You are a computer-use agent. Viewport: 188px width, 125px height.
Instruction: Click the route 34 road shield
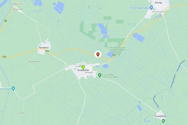[x=6, y=21]
